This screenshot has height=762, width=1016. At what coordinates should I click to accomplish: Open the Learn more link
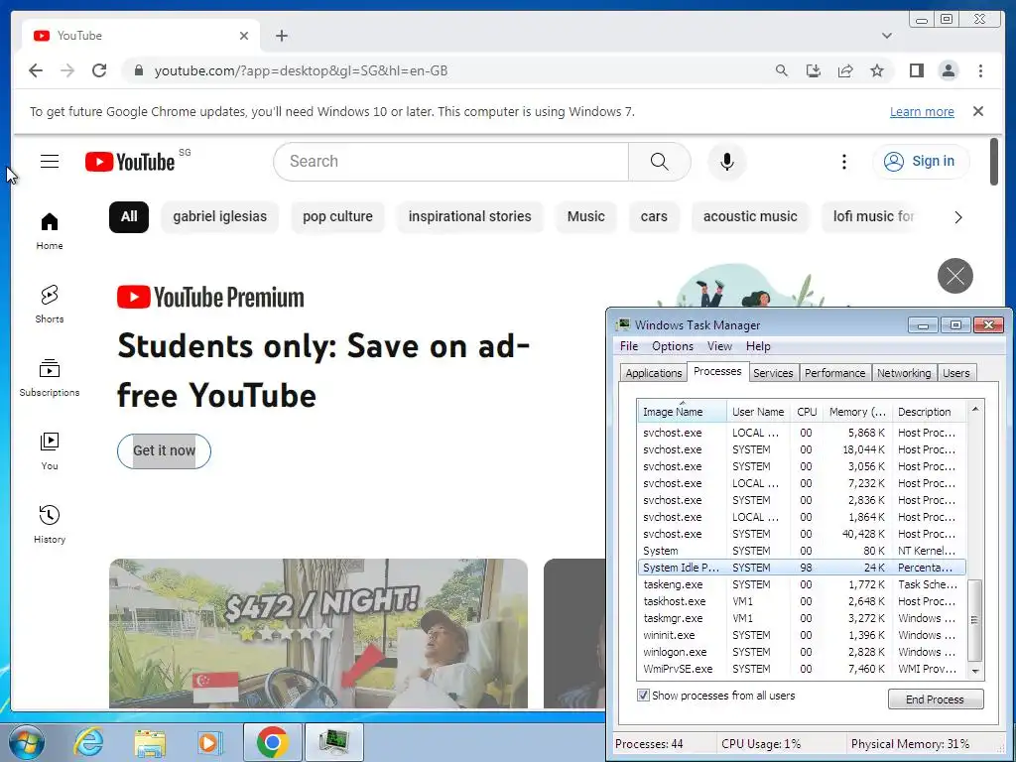(922, 111)
